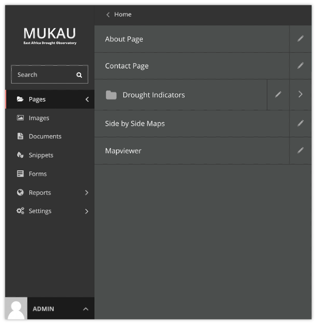Open the Mapviewer entry
The image size is (316, 324).
point(192,151)
